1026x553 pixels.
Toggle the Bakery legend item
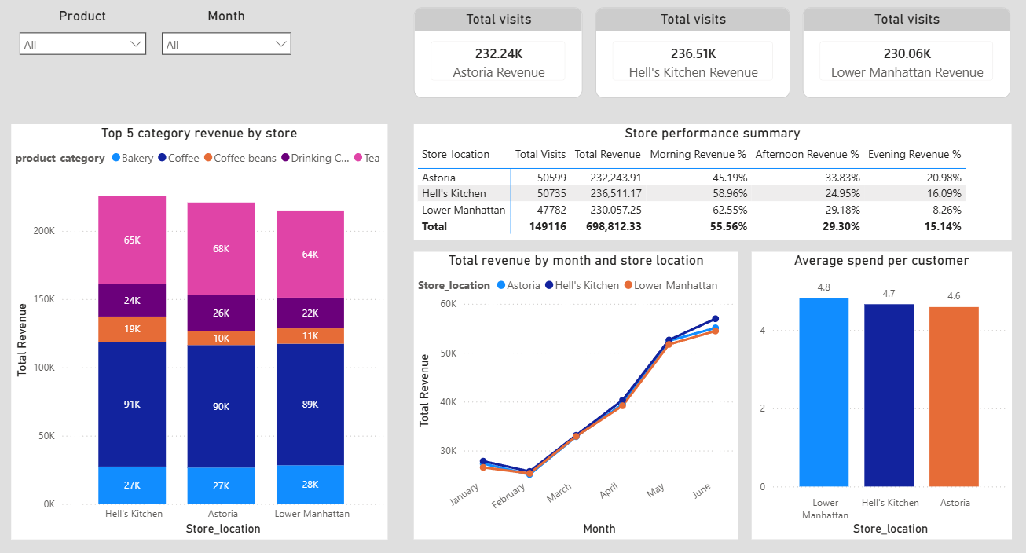point(131,158)
